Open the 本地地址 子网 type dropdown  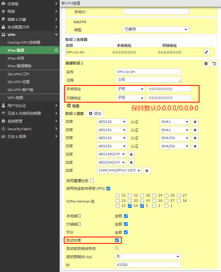point(130,89)
